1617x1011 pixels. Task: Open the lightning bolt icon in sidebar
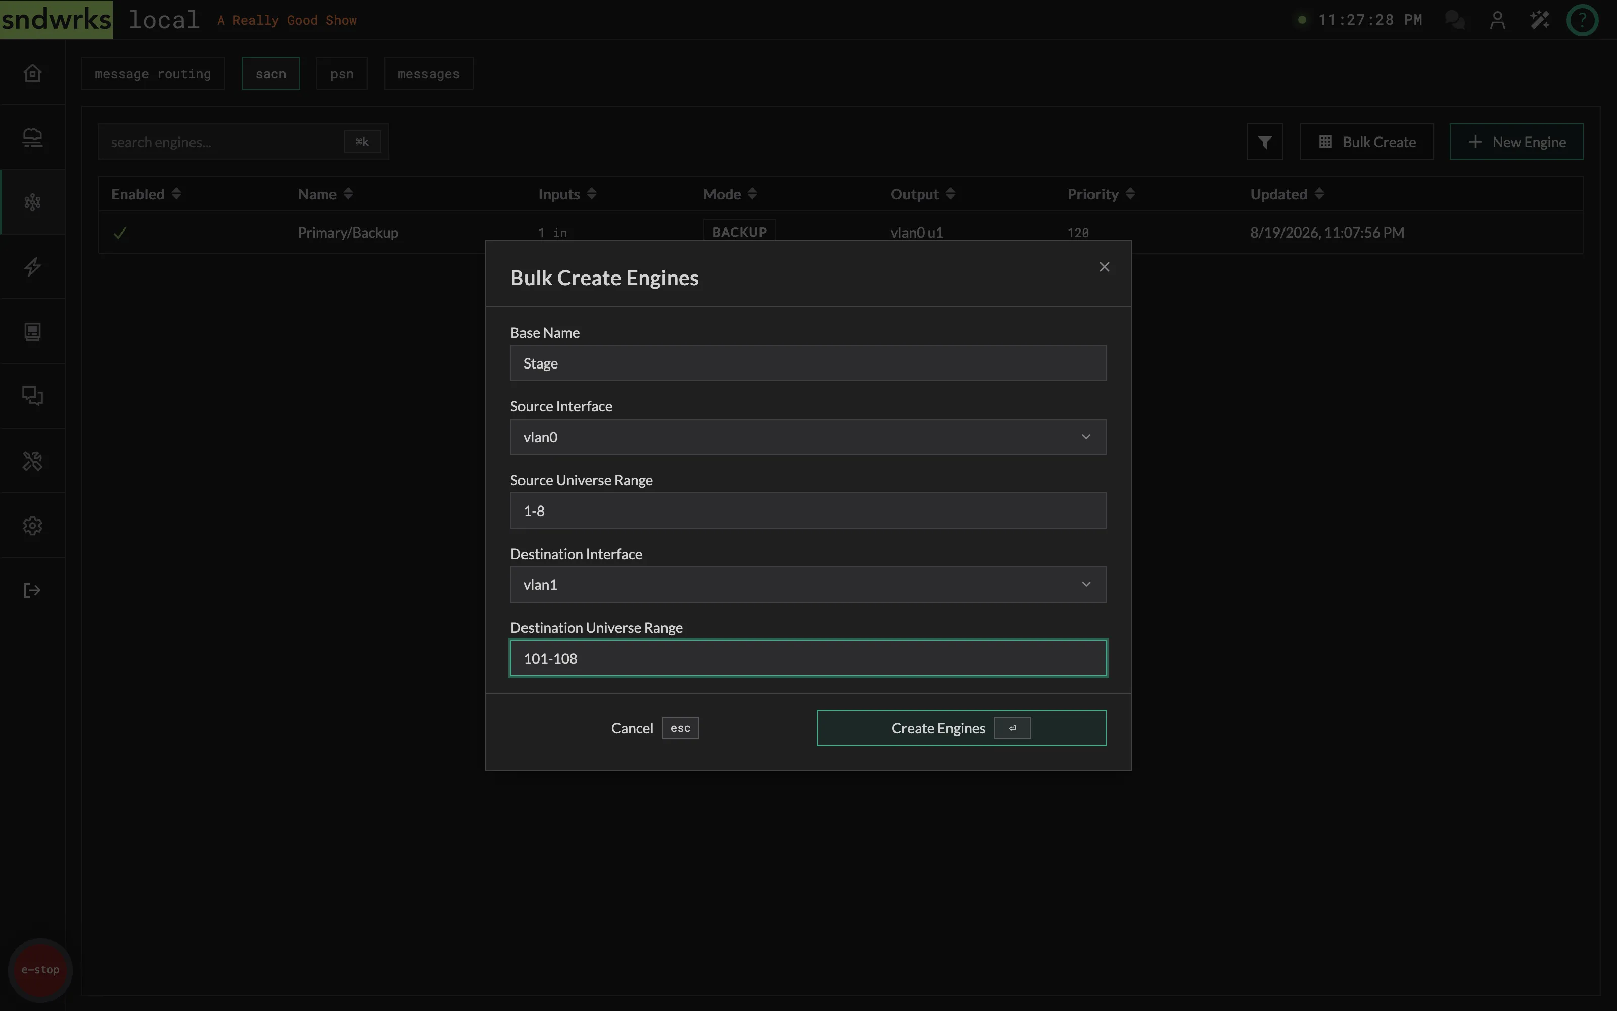pyautogui.click(x=32, y=267)
